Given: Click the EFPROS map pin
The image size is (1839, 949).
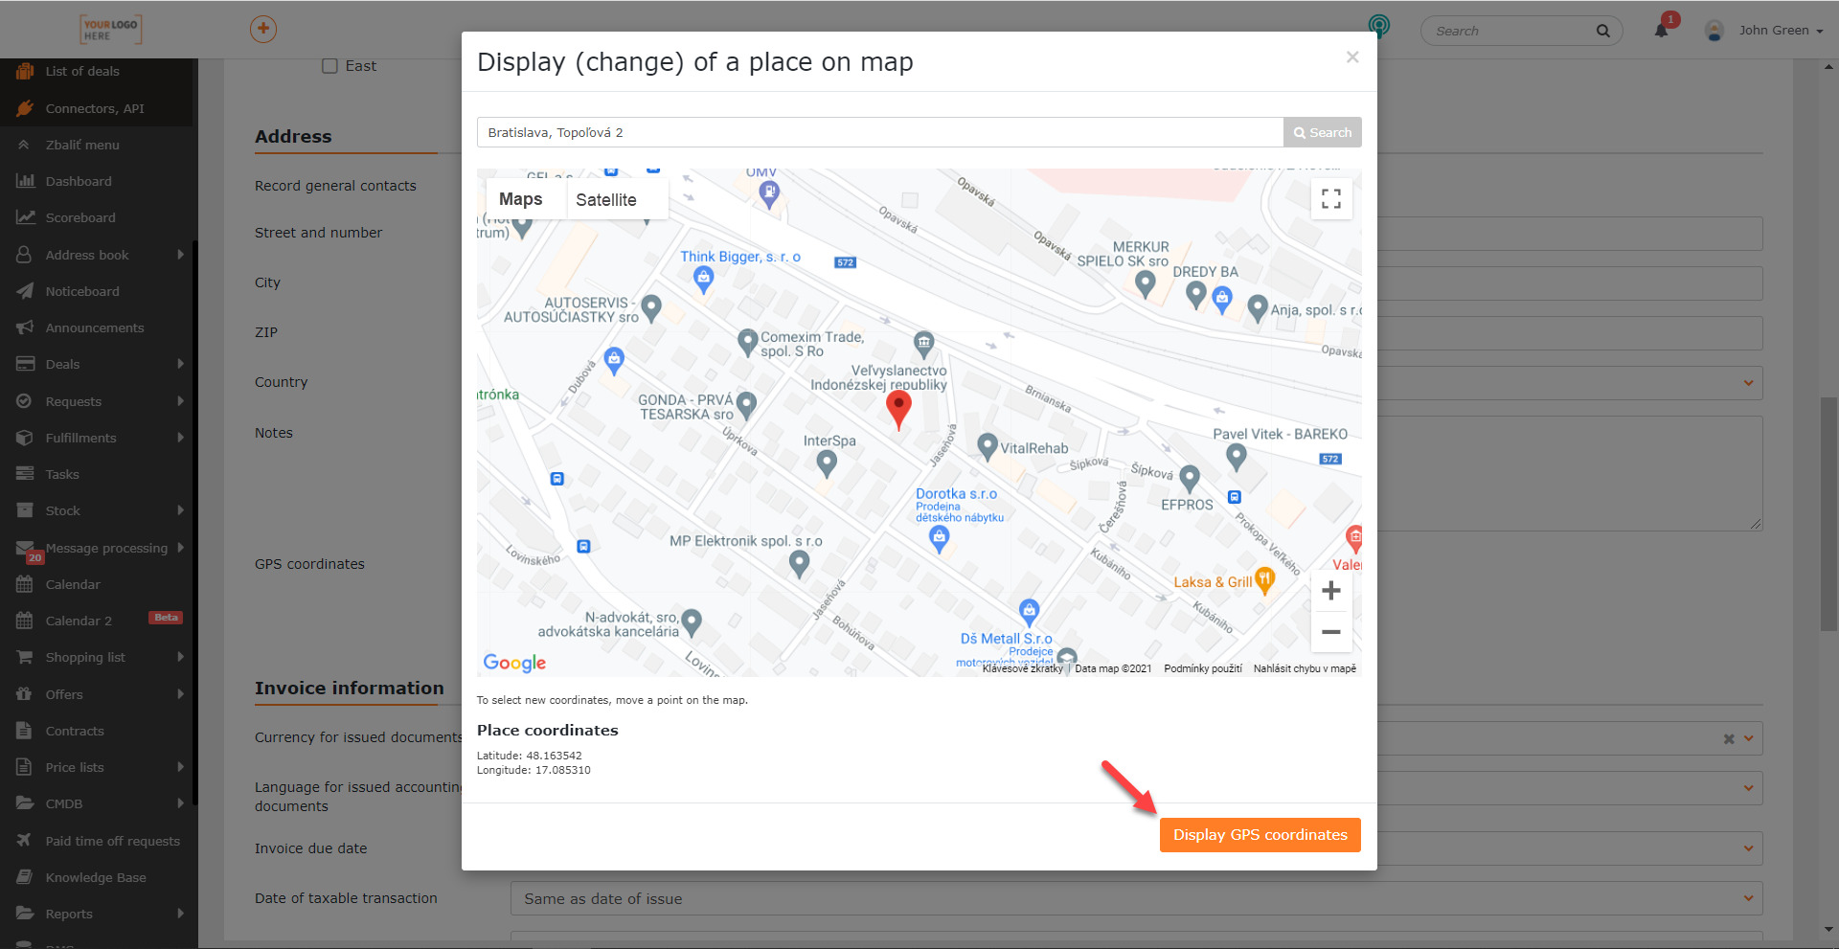Looking at the screenshot, I should pos(1190,478).
